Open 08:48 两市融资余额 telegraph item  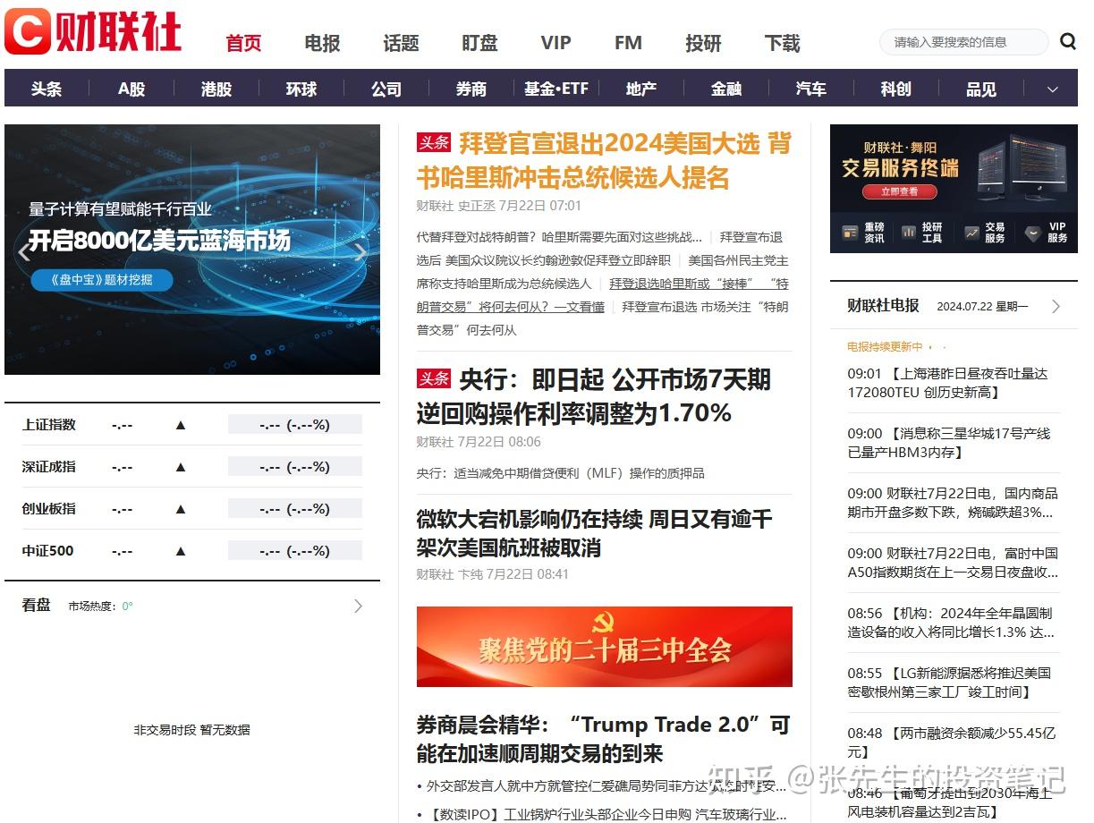(952, 742)
